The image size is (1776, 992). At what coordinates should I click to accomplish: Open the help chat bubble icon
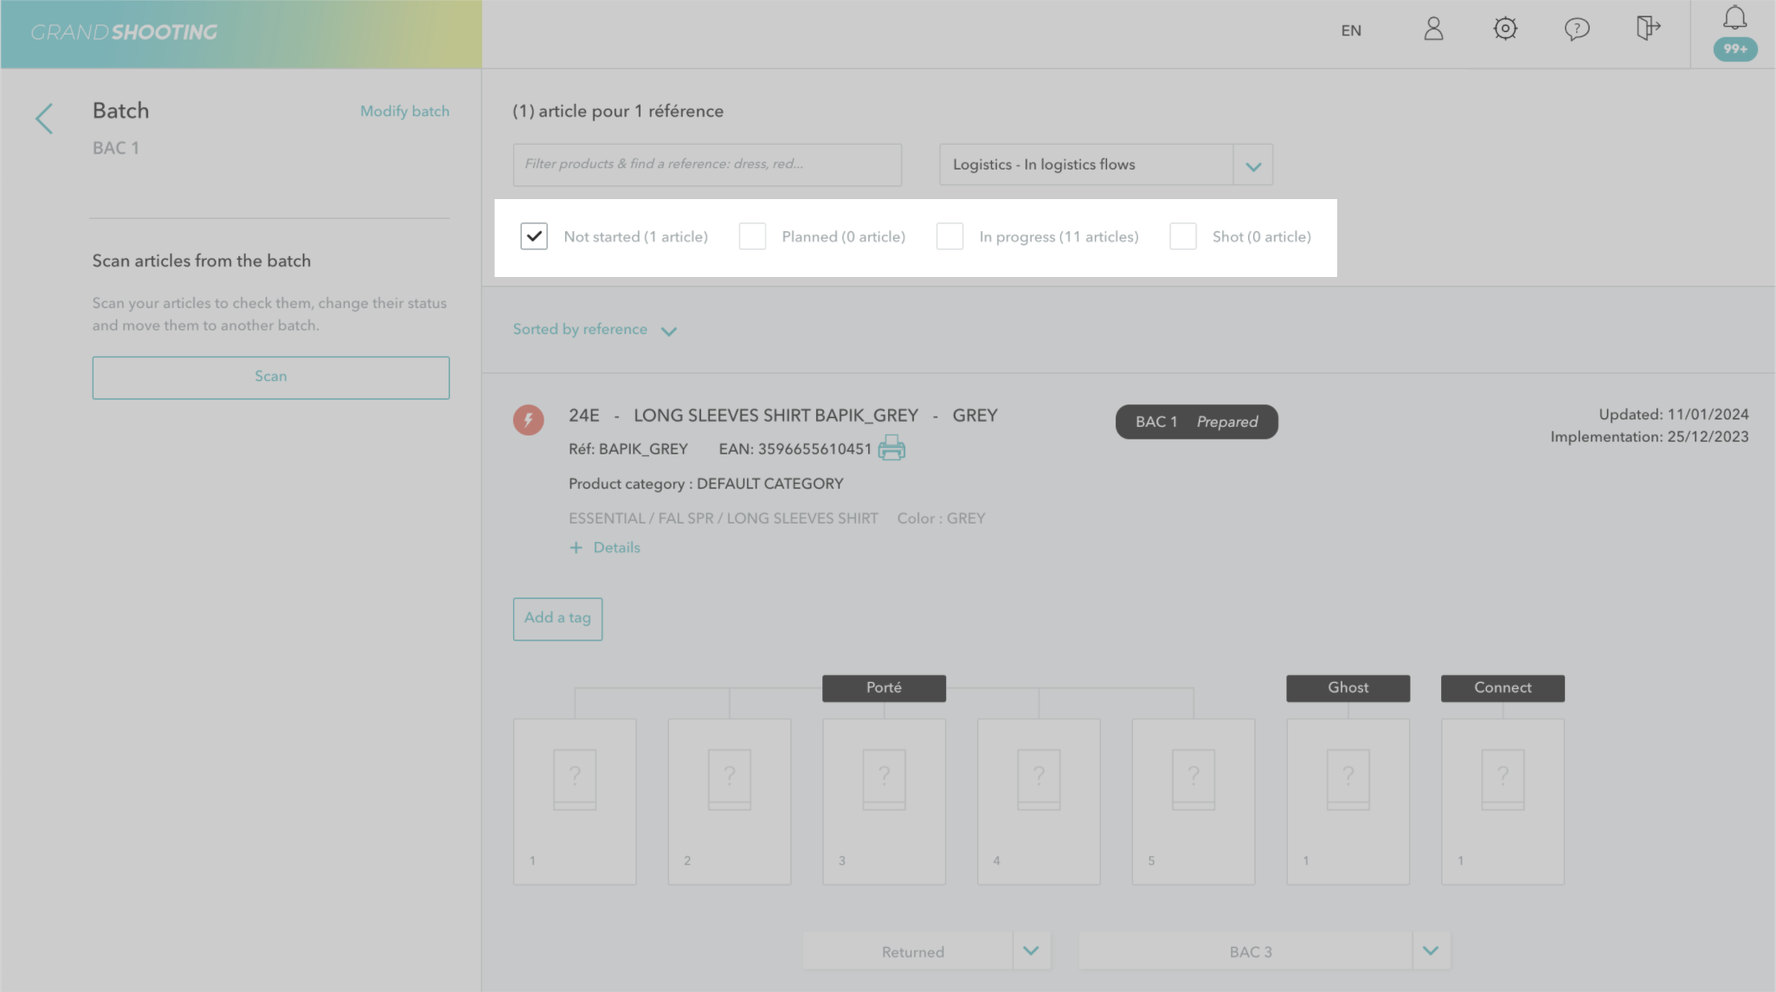(1577, 29)
